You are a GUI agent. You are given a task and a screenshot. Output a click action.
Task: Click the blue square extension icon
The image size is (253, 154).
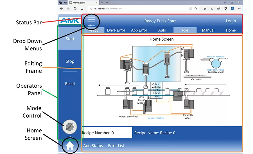[232, 8]
